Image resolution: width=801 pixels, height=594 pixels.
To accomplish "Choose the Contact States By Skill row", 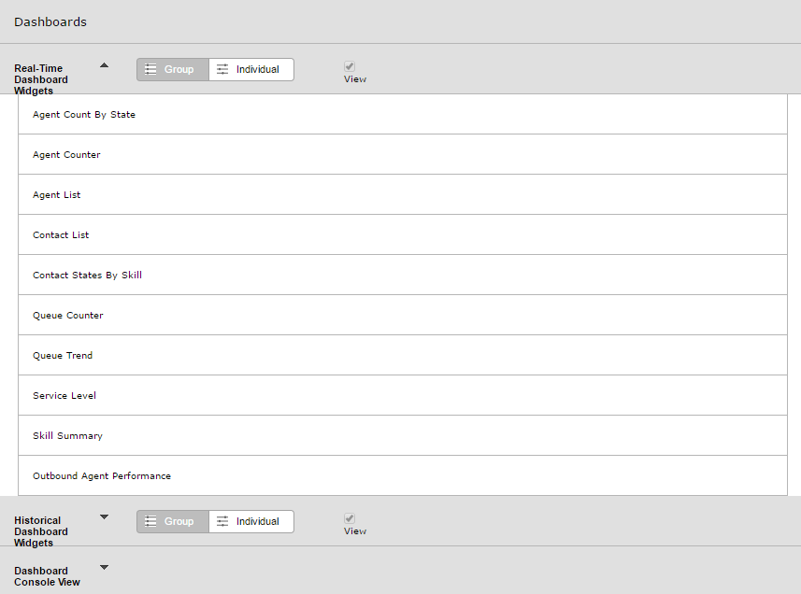I will (403, 276).
